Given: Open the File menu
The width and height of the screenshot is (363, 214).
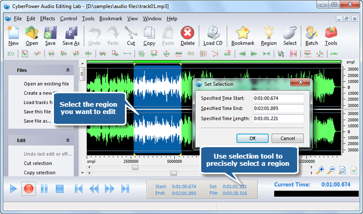Looking at the screenshot, I should coord(18,19).
